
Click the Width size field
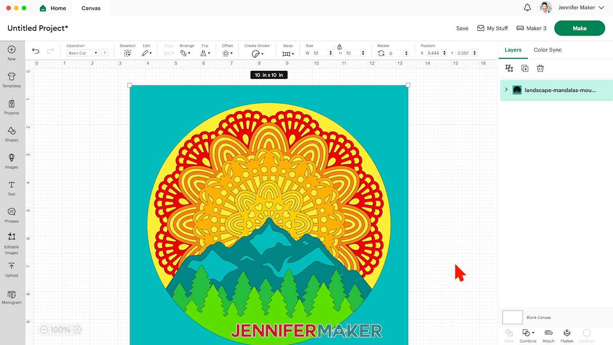[x=320, y=53]
